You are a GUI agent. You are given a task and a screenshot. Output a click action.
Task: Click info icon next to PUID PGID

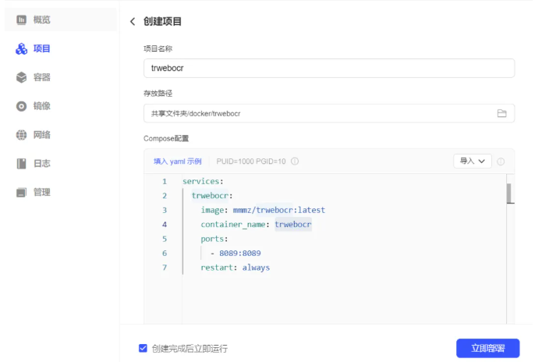click(295, 161)
